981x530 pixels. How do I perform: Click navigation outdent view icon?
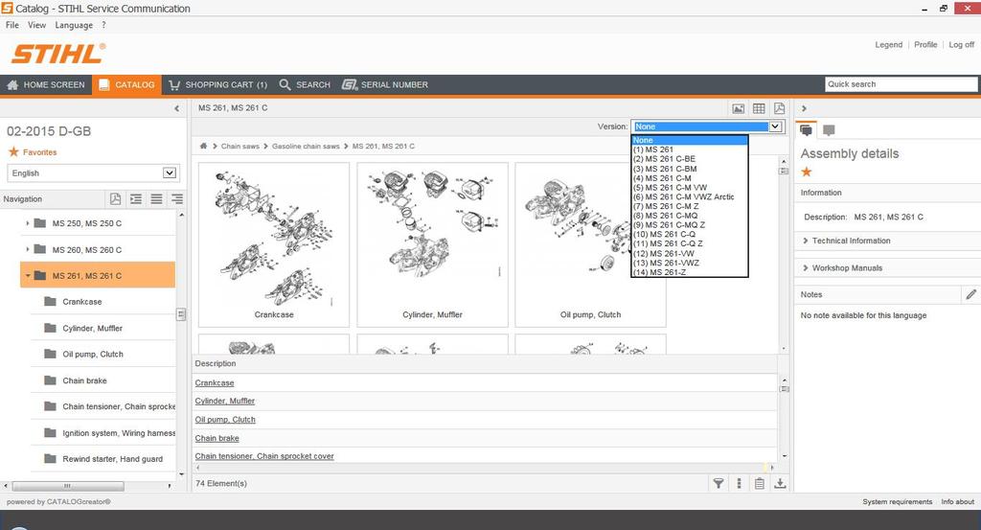tap(177, 199)
